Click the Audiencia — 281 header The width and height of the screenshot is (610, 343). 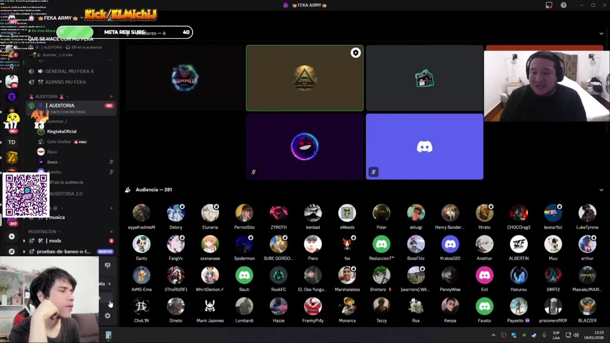(x=153, y=190)
